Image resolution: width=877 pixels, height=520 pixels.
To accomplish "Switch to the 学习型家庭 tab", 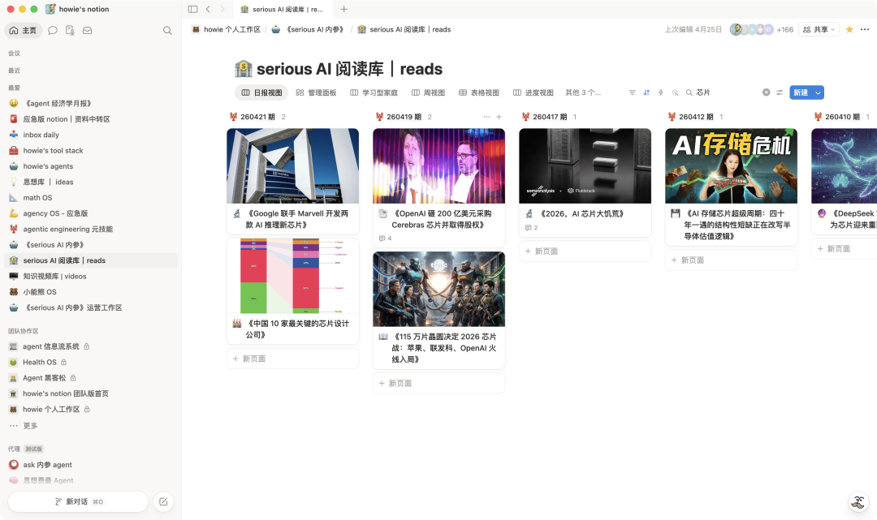I will (374, 92).
